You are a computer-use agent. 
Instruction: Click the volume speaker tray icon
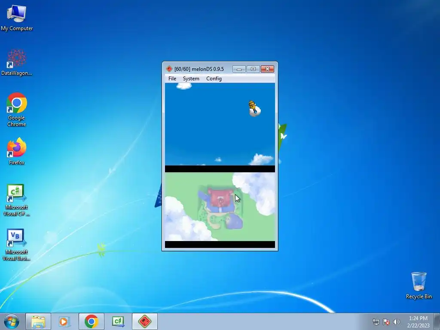click(x=396, y=321)
